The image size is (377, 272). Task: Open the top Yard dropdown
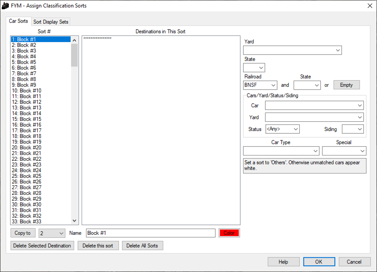pyautogui.click(x=292, y=50)
